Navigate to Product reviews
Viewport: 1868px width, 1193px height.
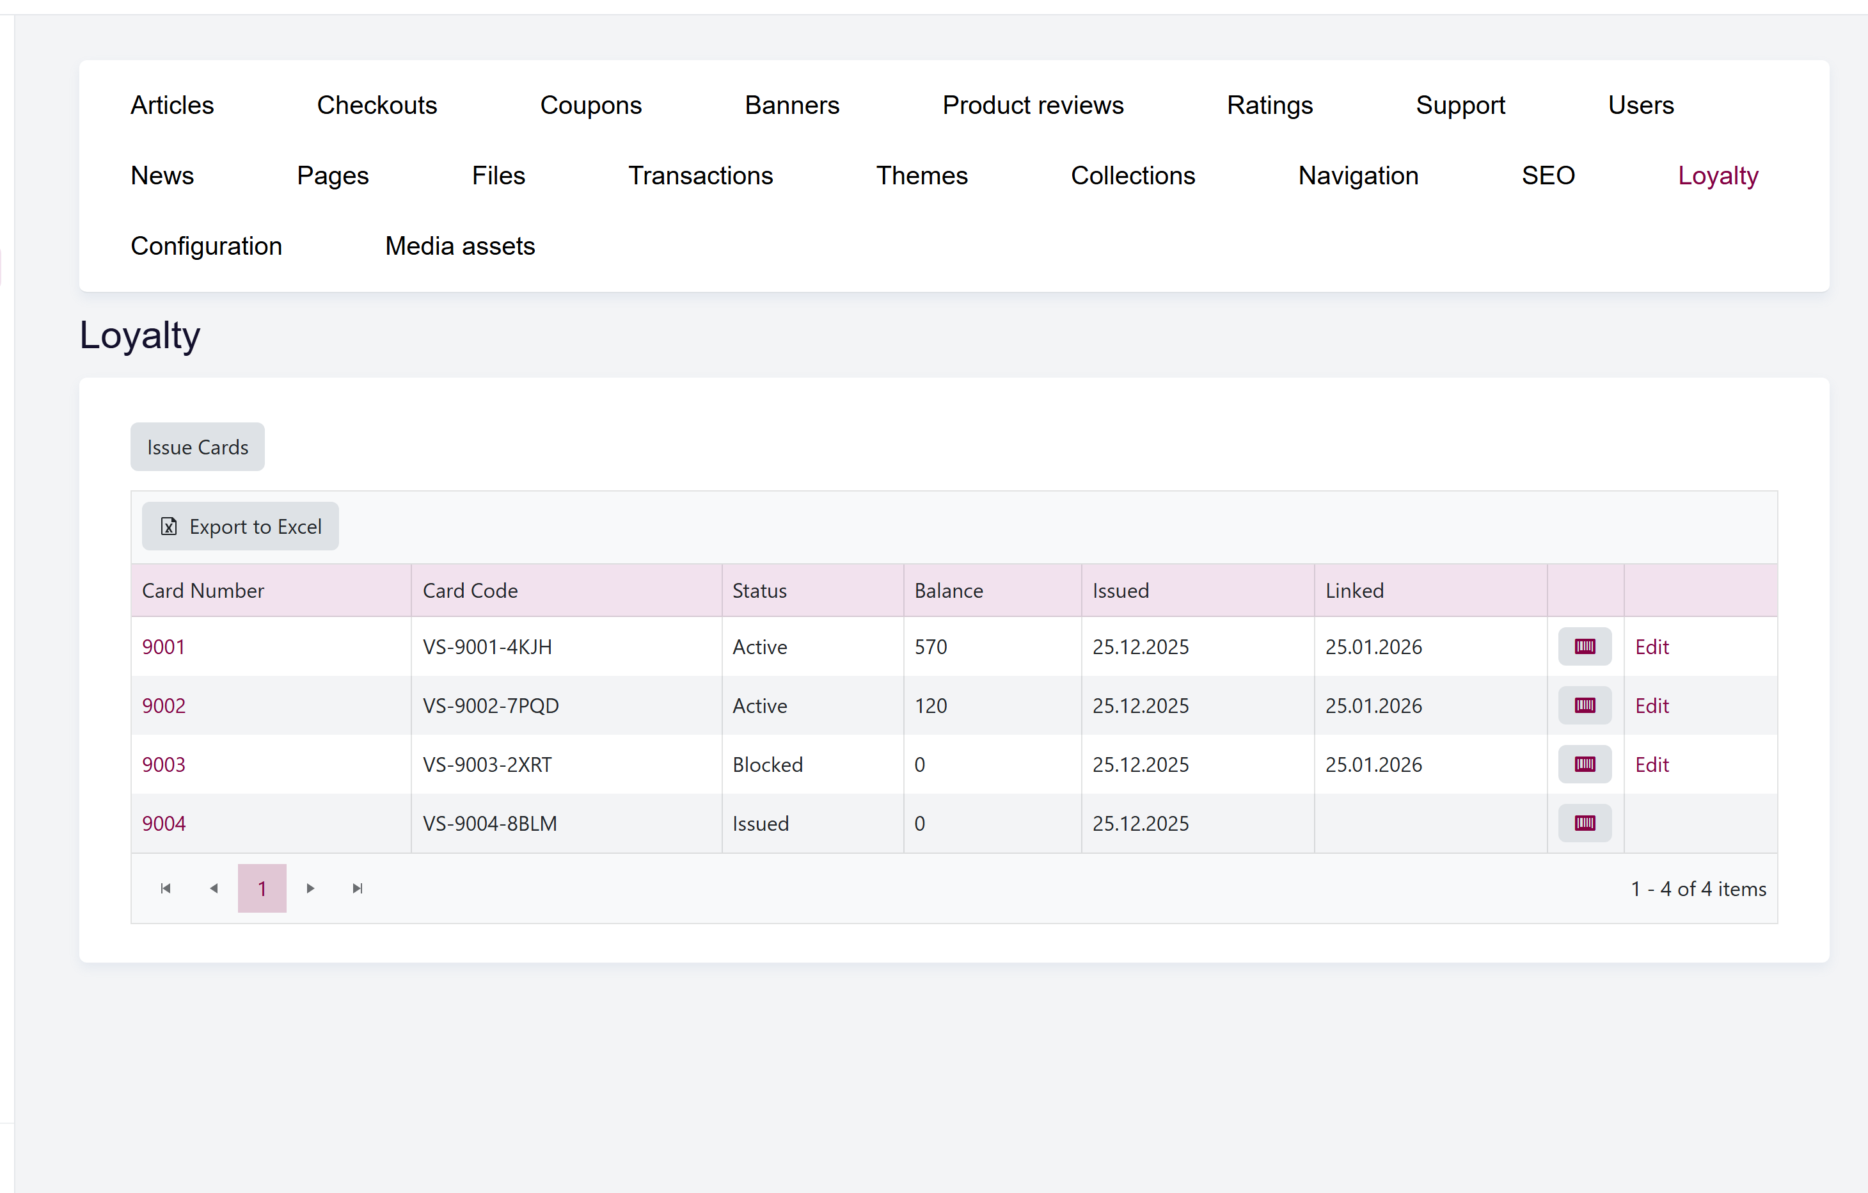(1033, 105)
